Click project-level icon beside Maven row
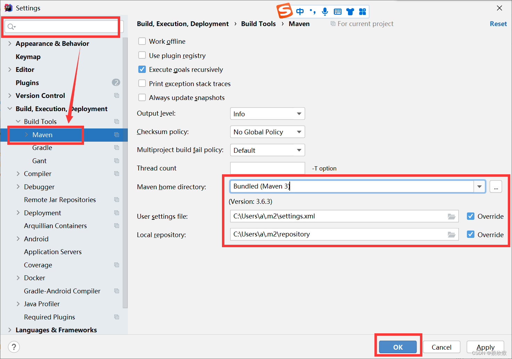This screenshot has height=359, width=512. [x=117, y=135]
